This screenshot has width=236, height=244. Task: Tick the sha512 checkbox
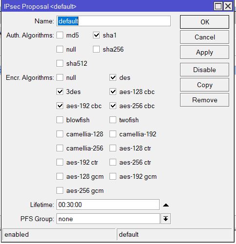click(60, 63)
